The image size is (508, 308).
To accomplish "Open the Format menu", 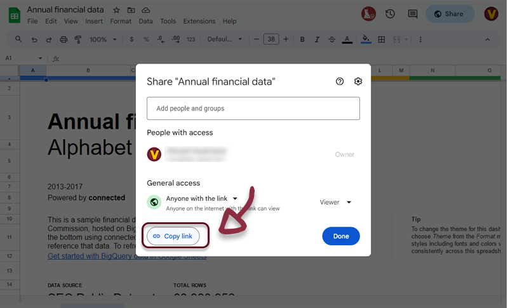I will click(121, 21).
